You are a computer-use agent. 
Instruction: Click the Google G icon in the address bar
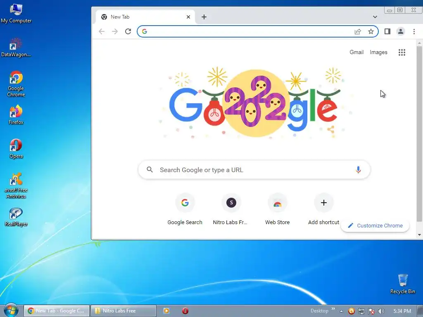pyautogui.click(x=145, y=31)
